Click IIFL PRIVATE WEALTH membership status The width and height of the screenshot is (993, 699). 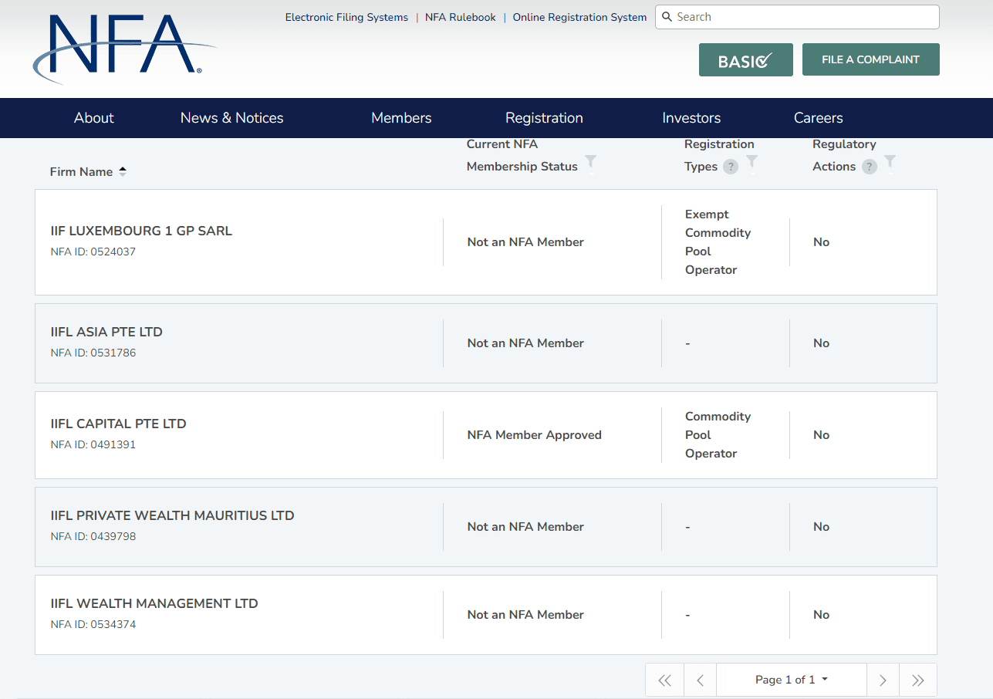pyautogui.click(x=525, y=527)
